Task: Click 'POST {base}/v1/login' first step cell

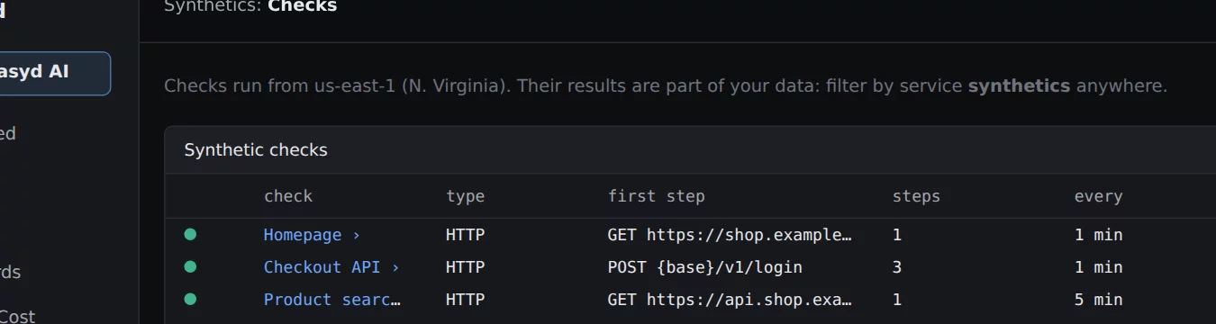Action: click(x=705, y=267)
